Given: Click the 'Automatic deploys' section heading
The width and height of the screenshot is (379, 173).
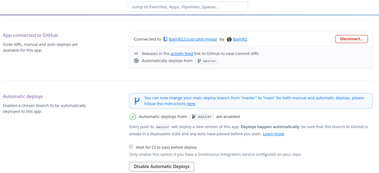Looking at the screenshot, I should pyautogui.click(x=23, y=96).
